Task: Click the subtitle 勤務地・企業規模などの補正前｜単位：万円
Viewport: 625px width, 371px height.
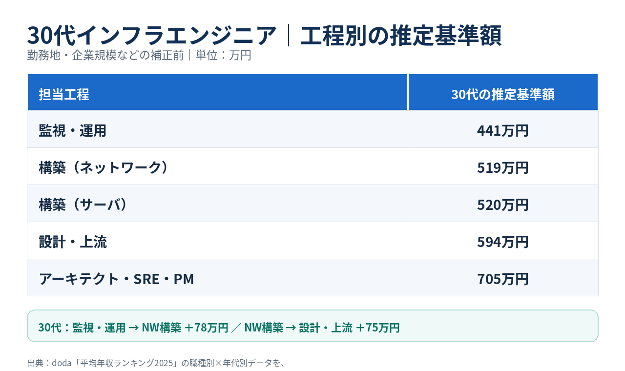Action: click(139, 56)
